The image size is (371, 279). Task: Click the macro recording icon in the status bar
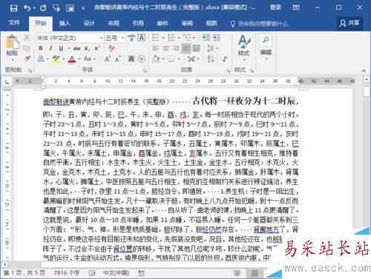point(141,273)
